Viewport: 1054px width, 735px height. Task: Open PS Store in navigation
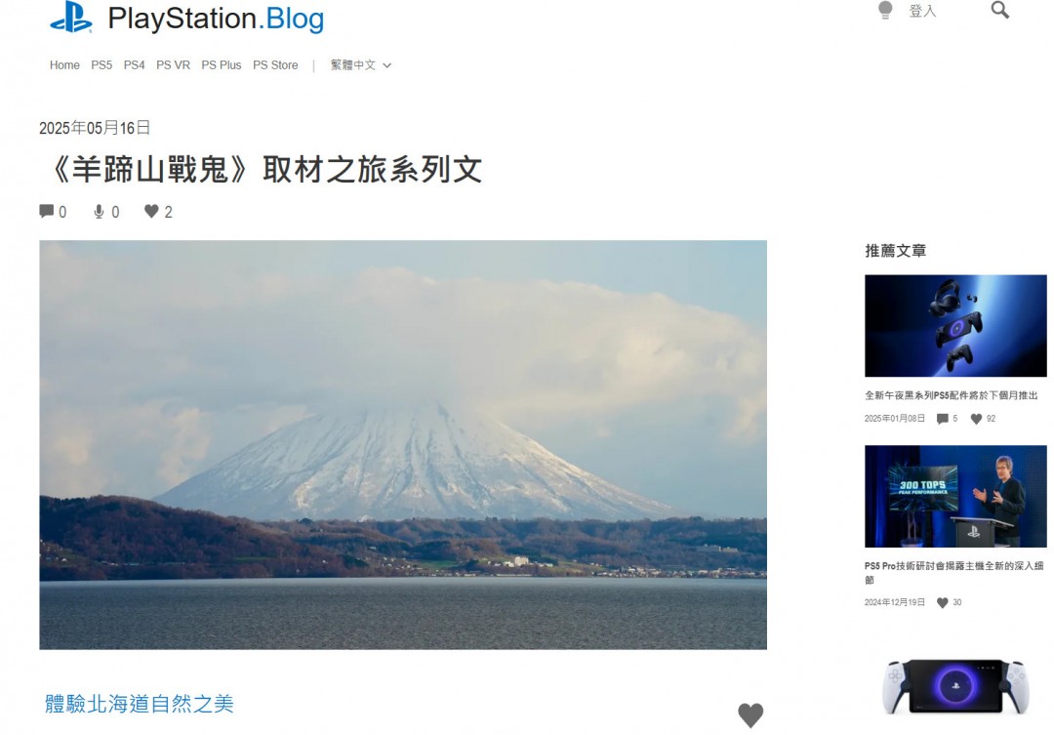(275, 65)
